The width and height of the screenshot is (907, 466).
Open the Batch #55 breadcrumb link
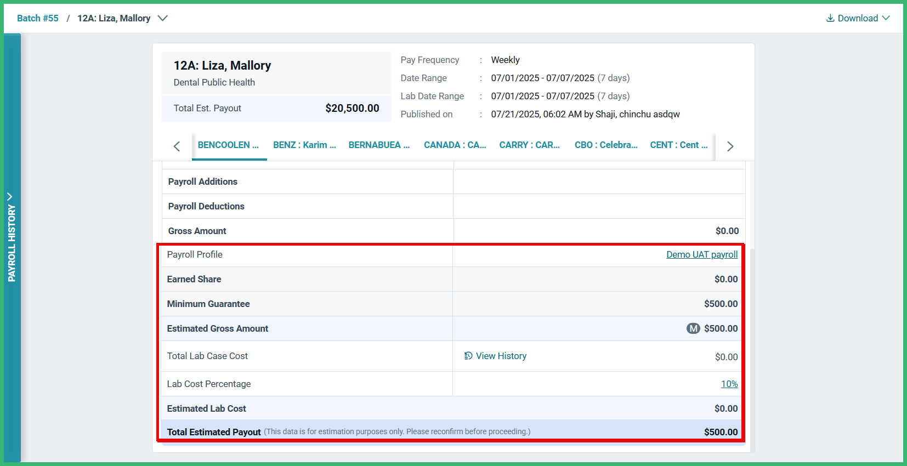(37, 18)
